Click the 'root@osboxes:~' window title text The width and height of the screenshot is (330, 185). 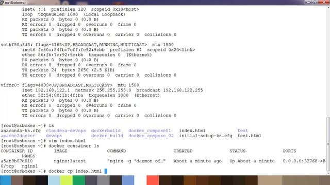15,3
